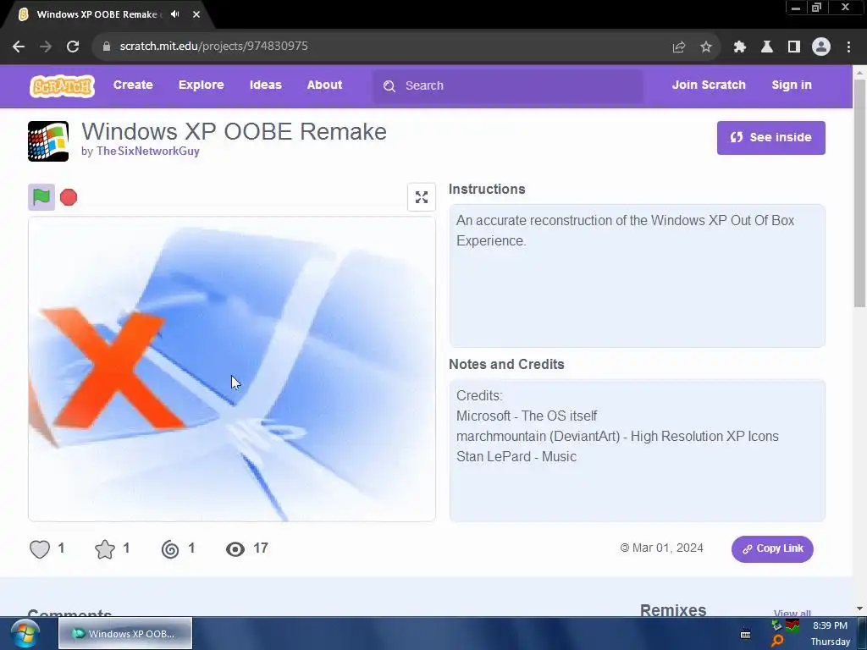Click the project stage canvas
This screenshot has height=650, width=867.
(232, 369)
